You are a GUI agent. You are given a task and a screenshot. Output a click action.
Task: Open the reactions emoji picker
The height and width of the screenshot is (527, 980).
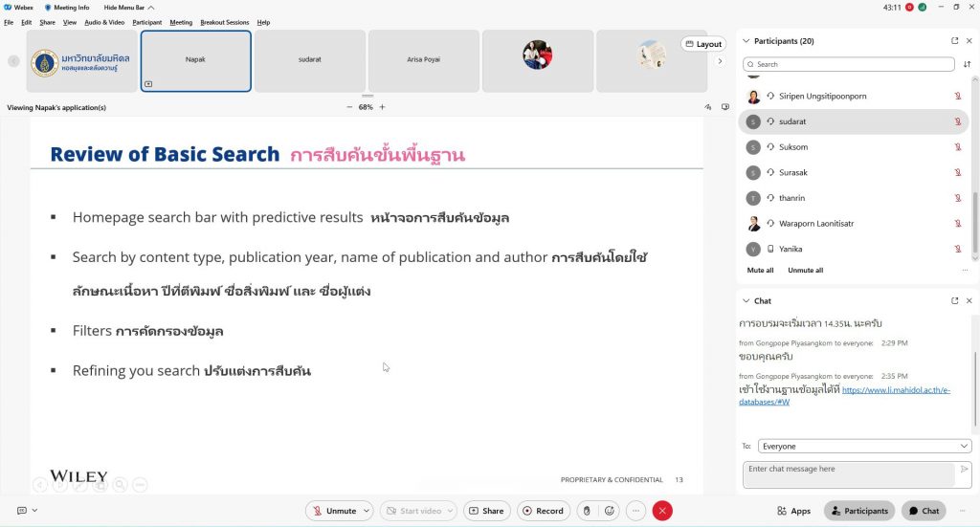[x=609, y=511]
